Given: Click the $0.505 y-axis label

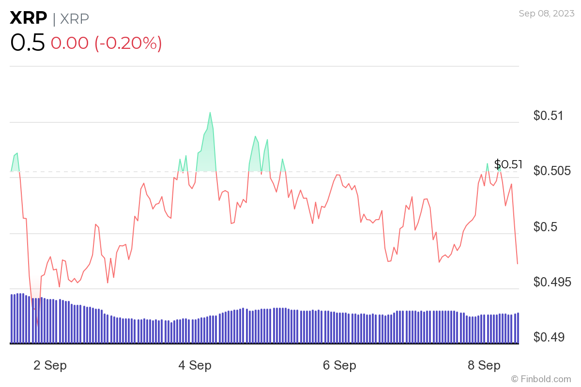Looking at the screenshot, I should [552, 171].
